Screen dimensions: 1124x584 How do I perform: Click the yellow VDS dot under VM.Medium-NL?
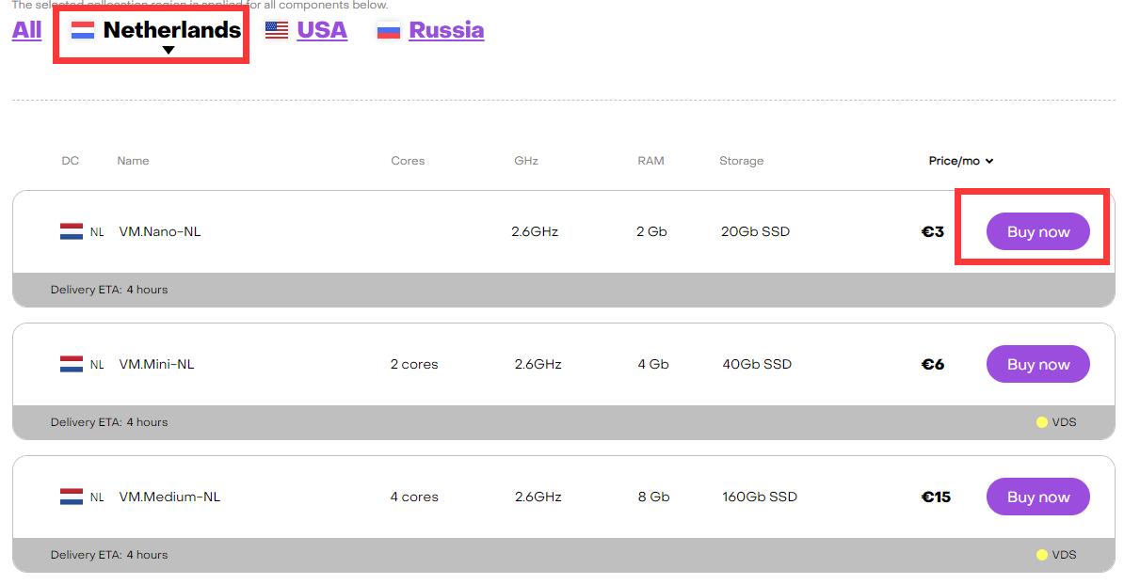coord(1041,555)
